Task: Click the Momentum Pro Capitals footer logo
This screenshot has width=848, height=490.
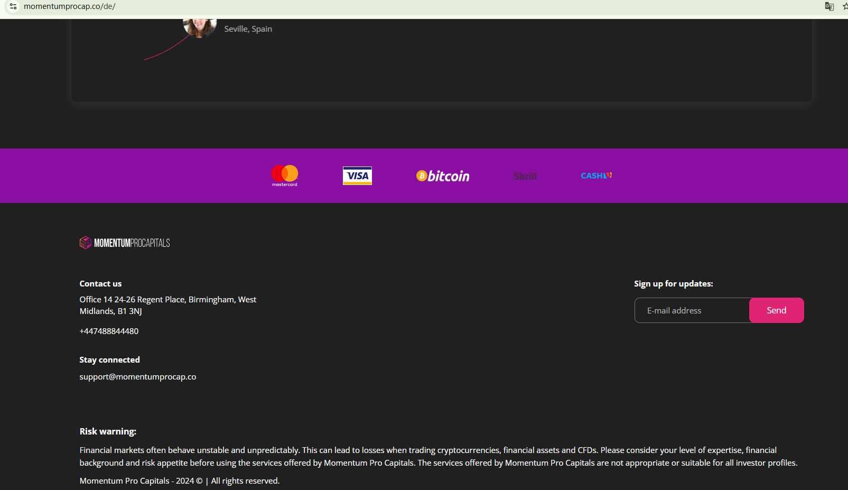Action: click(125, 243)
